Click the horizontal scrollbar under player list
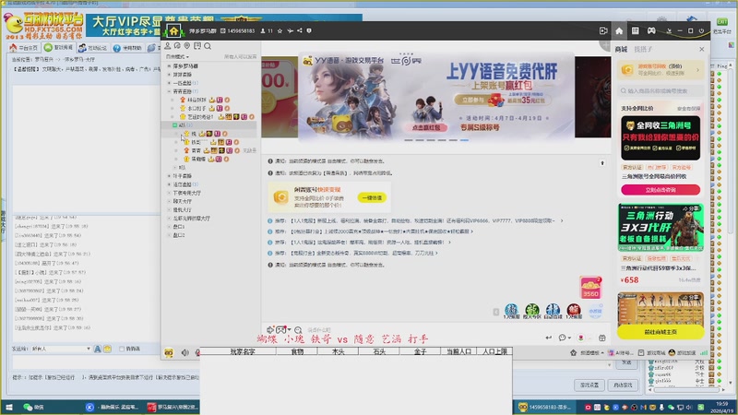 click(x=686, y=389)
